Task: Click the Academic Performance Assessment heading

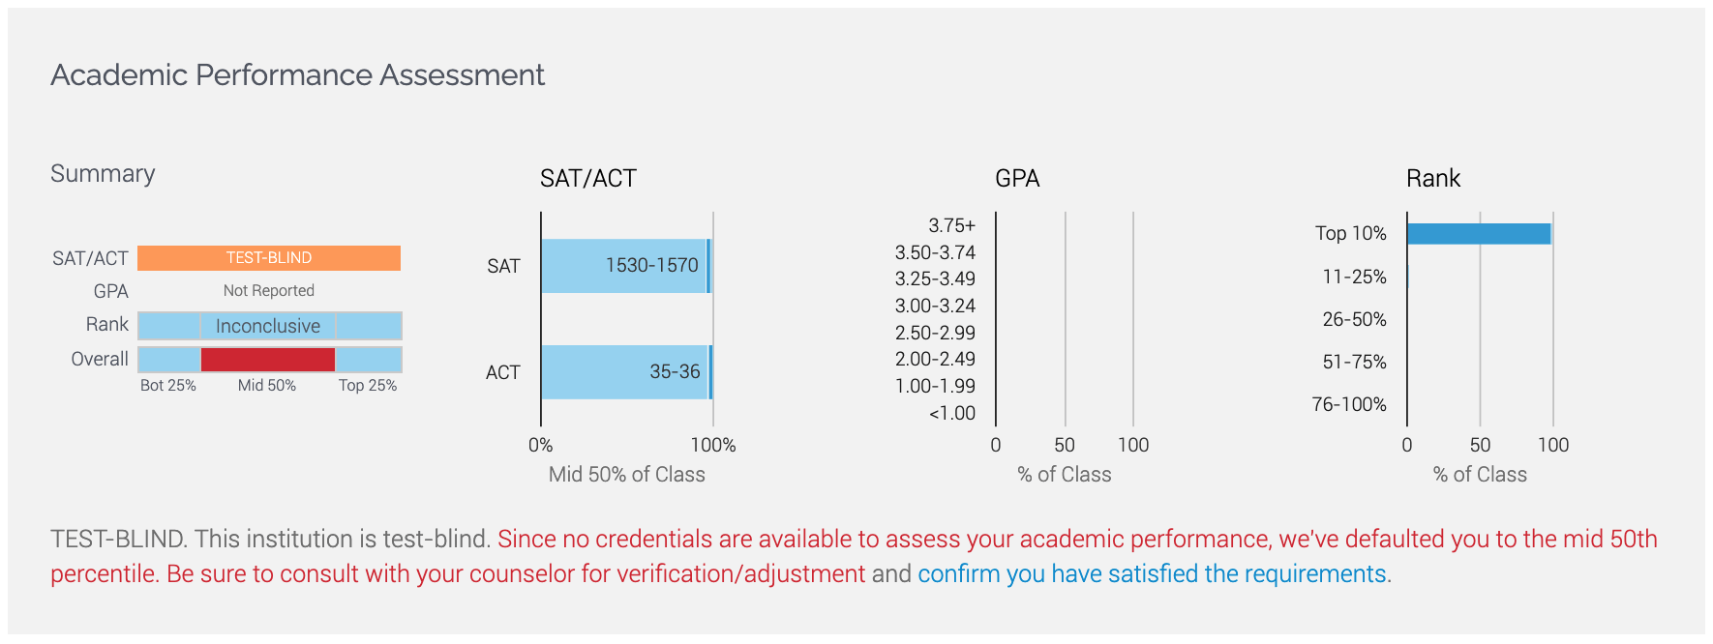Action: click(298, 75)
